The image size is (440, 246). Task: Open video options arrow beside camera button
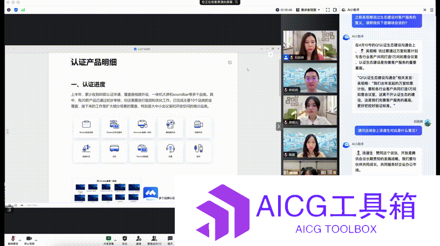[x=36, y=240]
